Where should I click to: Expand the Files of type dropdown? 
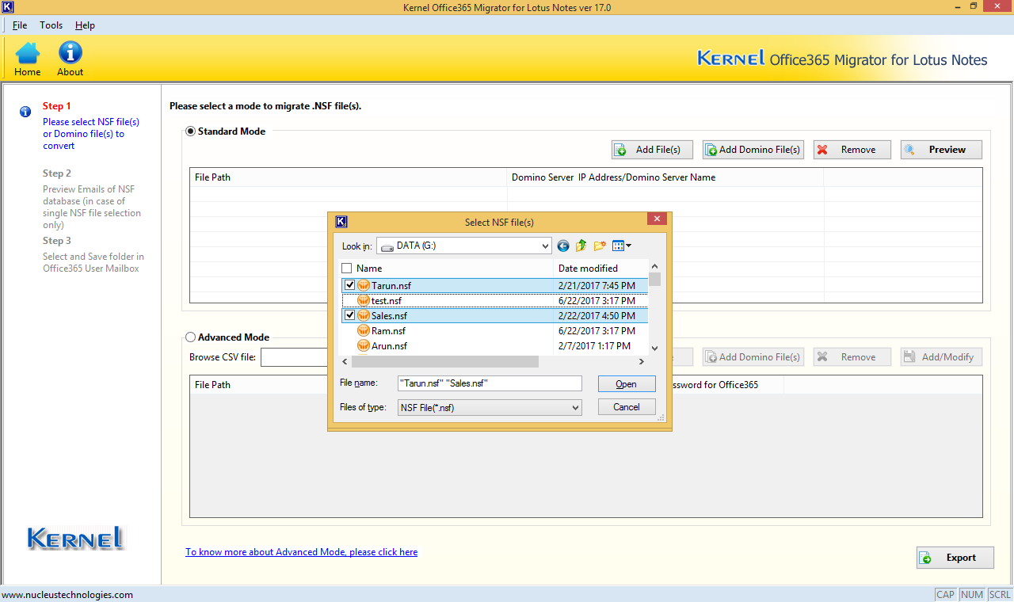coord(576,407)
